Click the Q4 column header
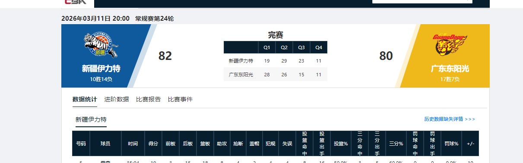 [319, 47]
